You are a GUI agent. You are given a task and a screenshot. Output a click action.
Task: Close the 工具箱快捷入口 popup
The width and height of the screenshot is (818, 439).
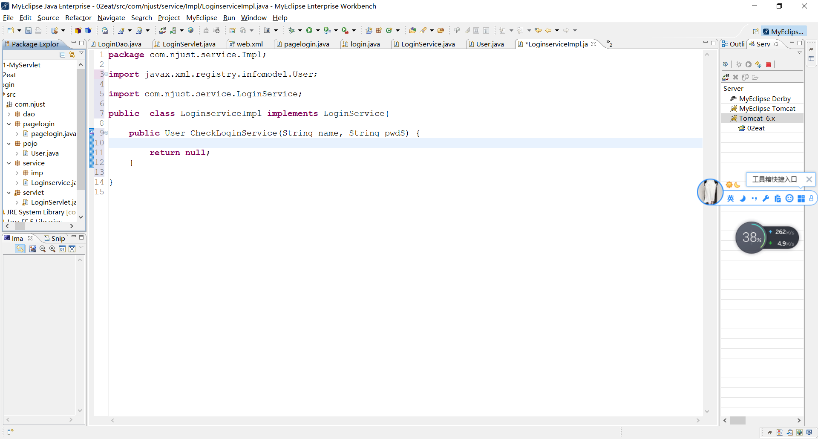[809, 179]
